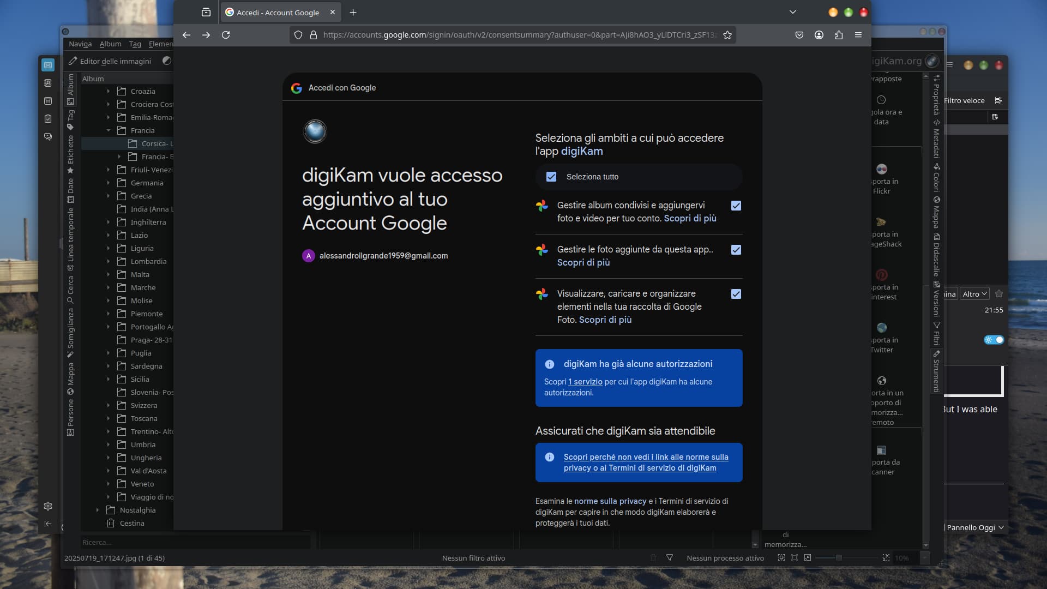Open the 1 servizio link
1047x589 pixels.
[x=585, y=382]
